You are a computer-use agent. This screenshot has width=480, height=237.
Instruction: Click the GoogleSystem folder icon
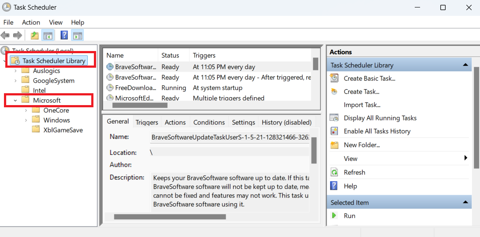click(25, 80)
